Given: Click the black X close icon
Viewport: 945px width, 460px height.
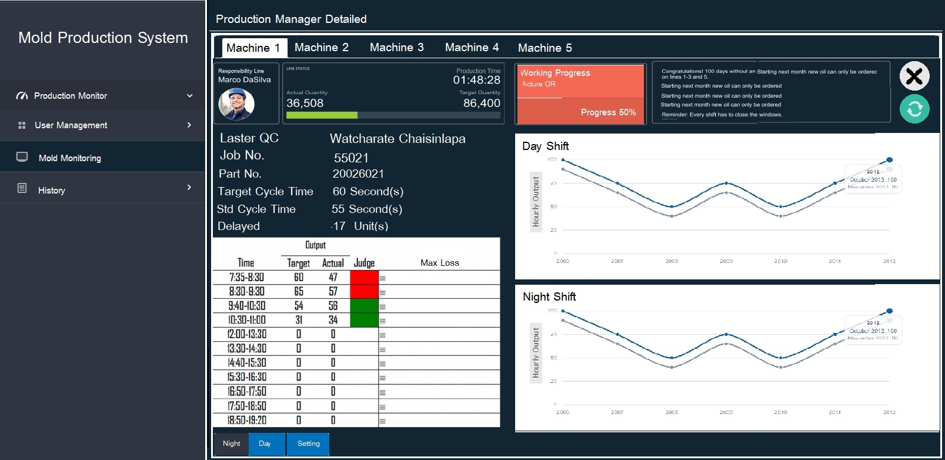Looking at the screenshot, I should 914,76.
